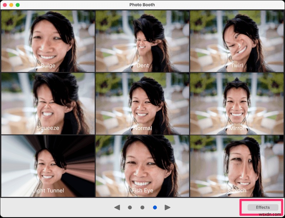Click the Effects button

pyautogui.click(x=263, y=207)
